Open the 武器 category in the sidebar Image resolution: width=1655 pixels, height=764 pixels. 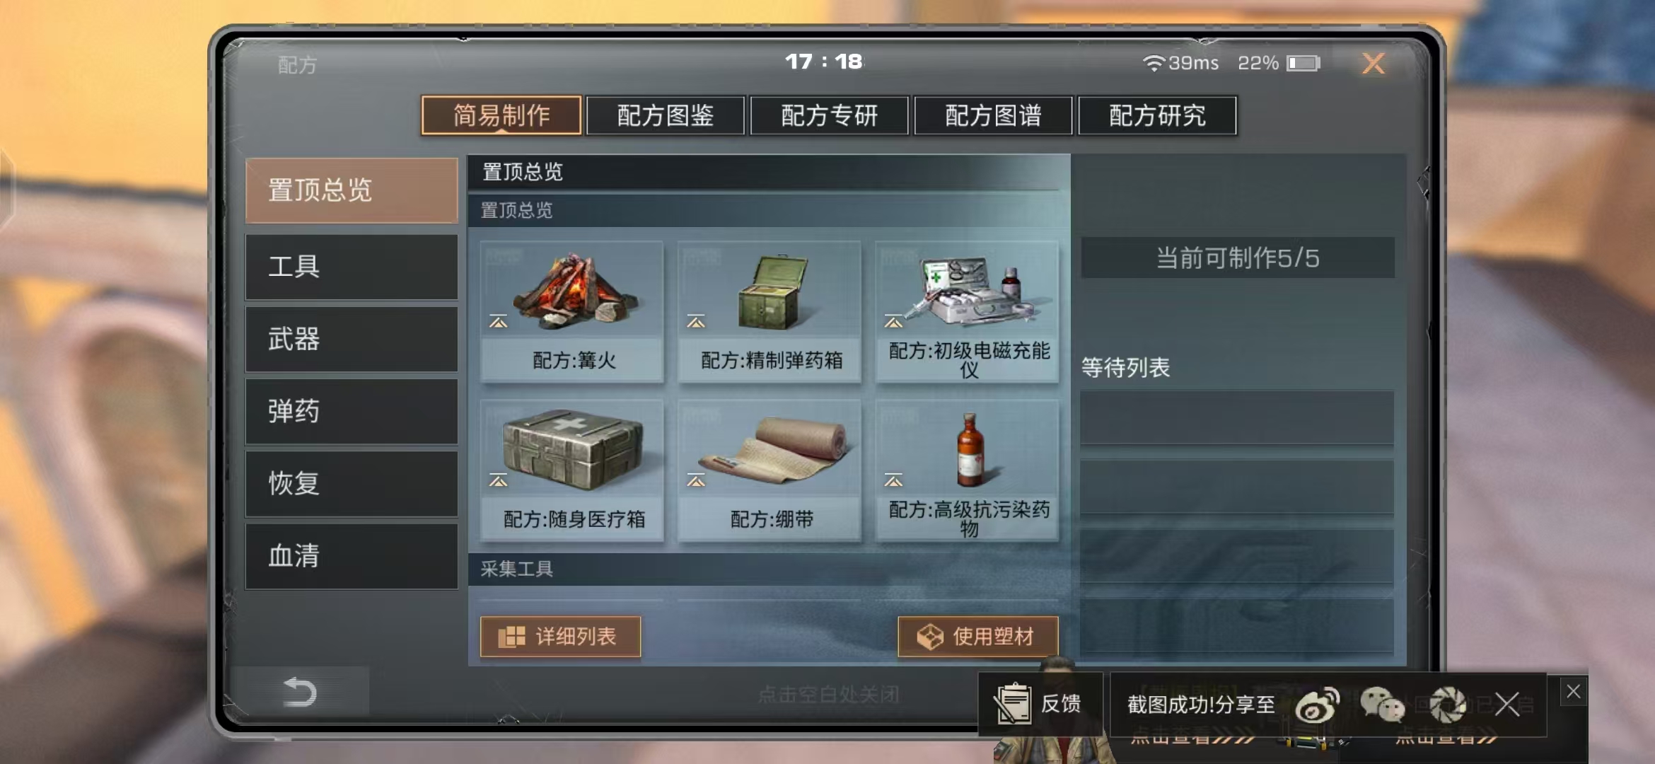coord(352,339)
